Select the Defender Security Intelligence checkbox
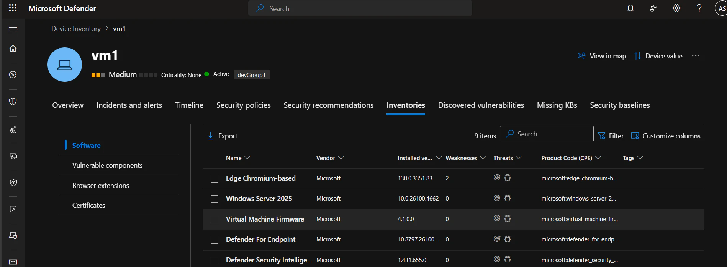Image resolution: width=727 pixels, height=267 pixels. 214,261
